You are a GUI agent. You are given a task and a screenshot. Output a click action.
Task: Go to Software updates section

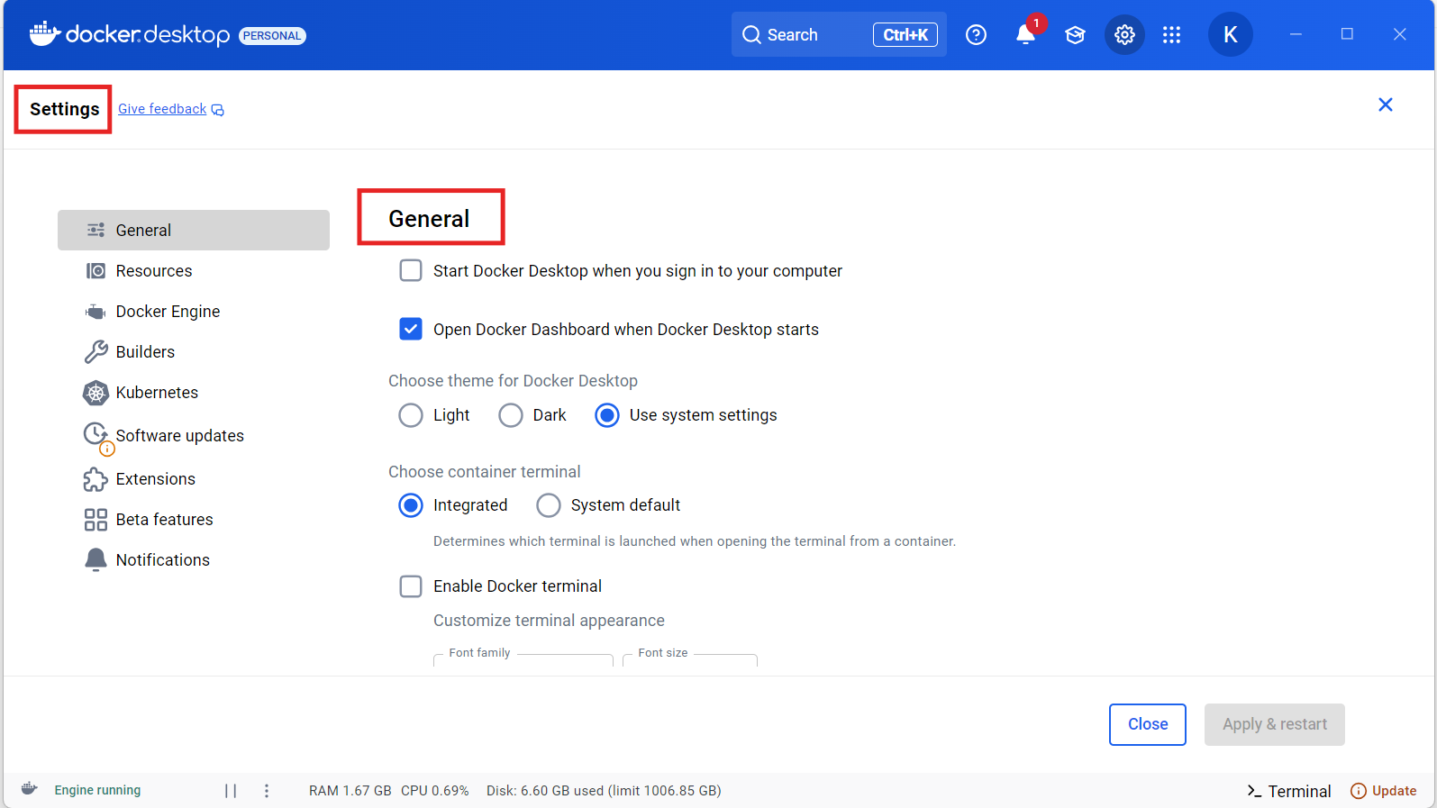194,436
